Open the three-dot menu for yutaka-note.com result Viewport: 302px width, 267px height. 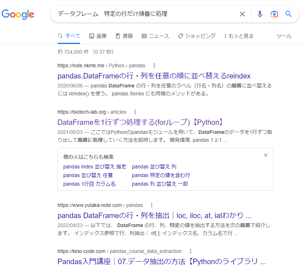pyautogui.click(x=152, y=205)
